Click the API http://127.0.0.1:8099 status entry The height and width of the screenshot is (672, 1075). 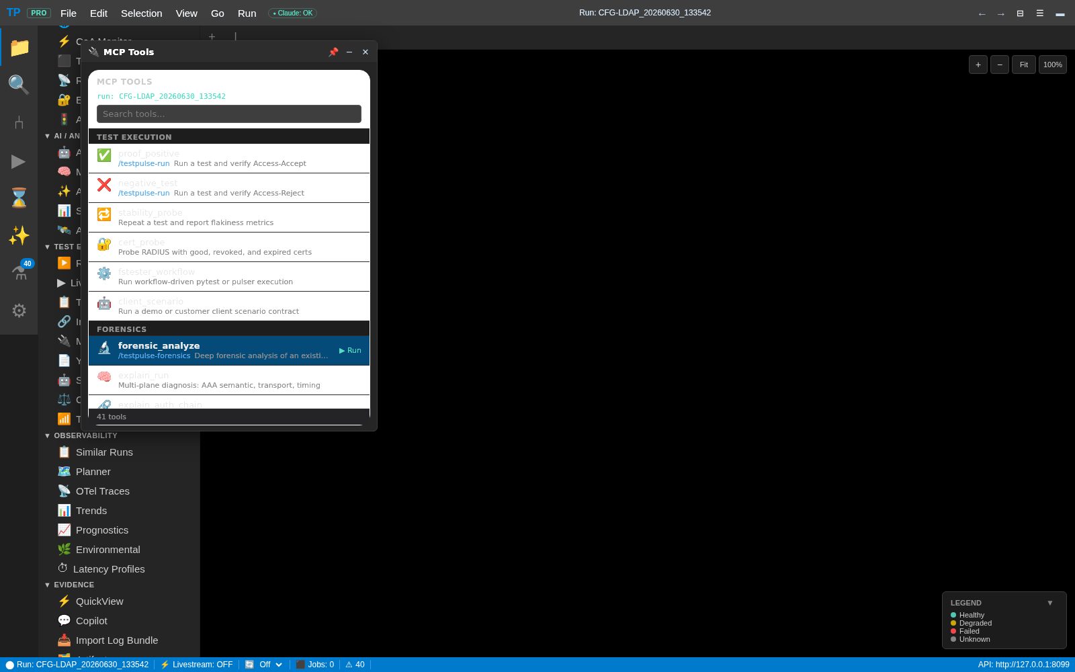click(1023, 665)
